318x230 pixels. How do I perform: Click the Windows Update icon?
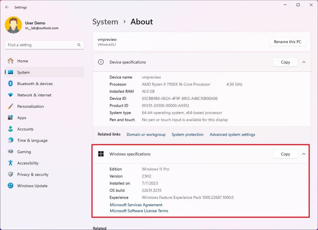pos(10,186)
